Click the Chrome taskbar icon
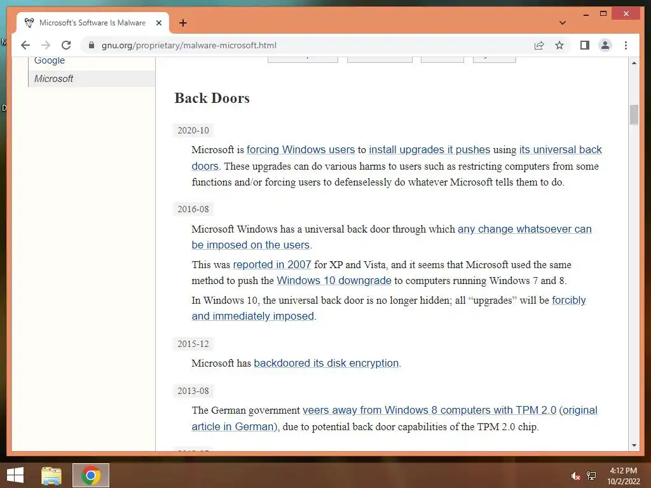This screenshot has width=651, height=488. click(x=91, y=475)
